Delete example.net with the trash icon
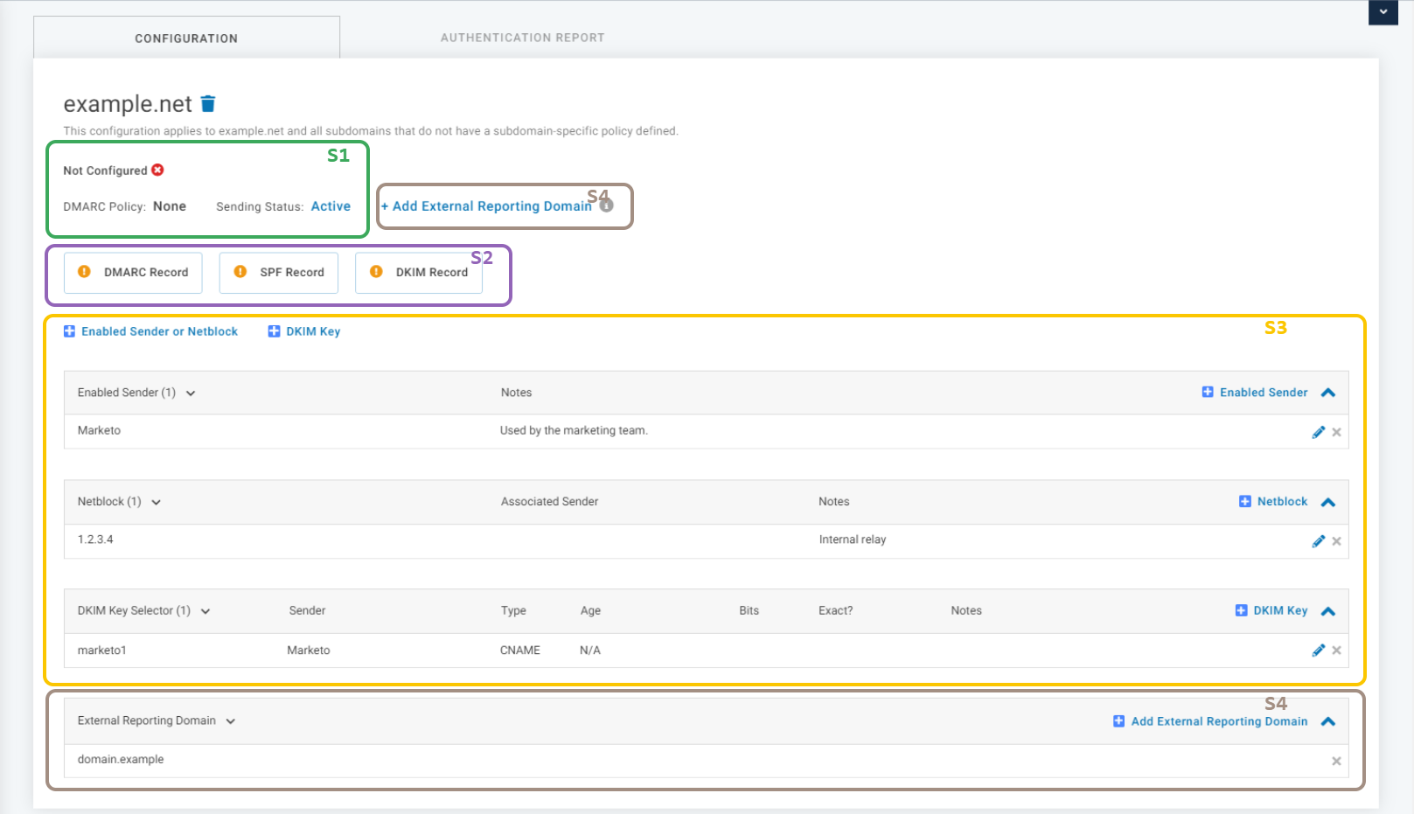The width and height of the screenshot is (1414, 814). pos(208,104)
